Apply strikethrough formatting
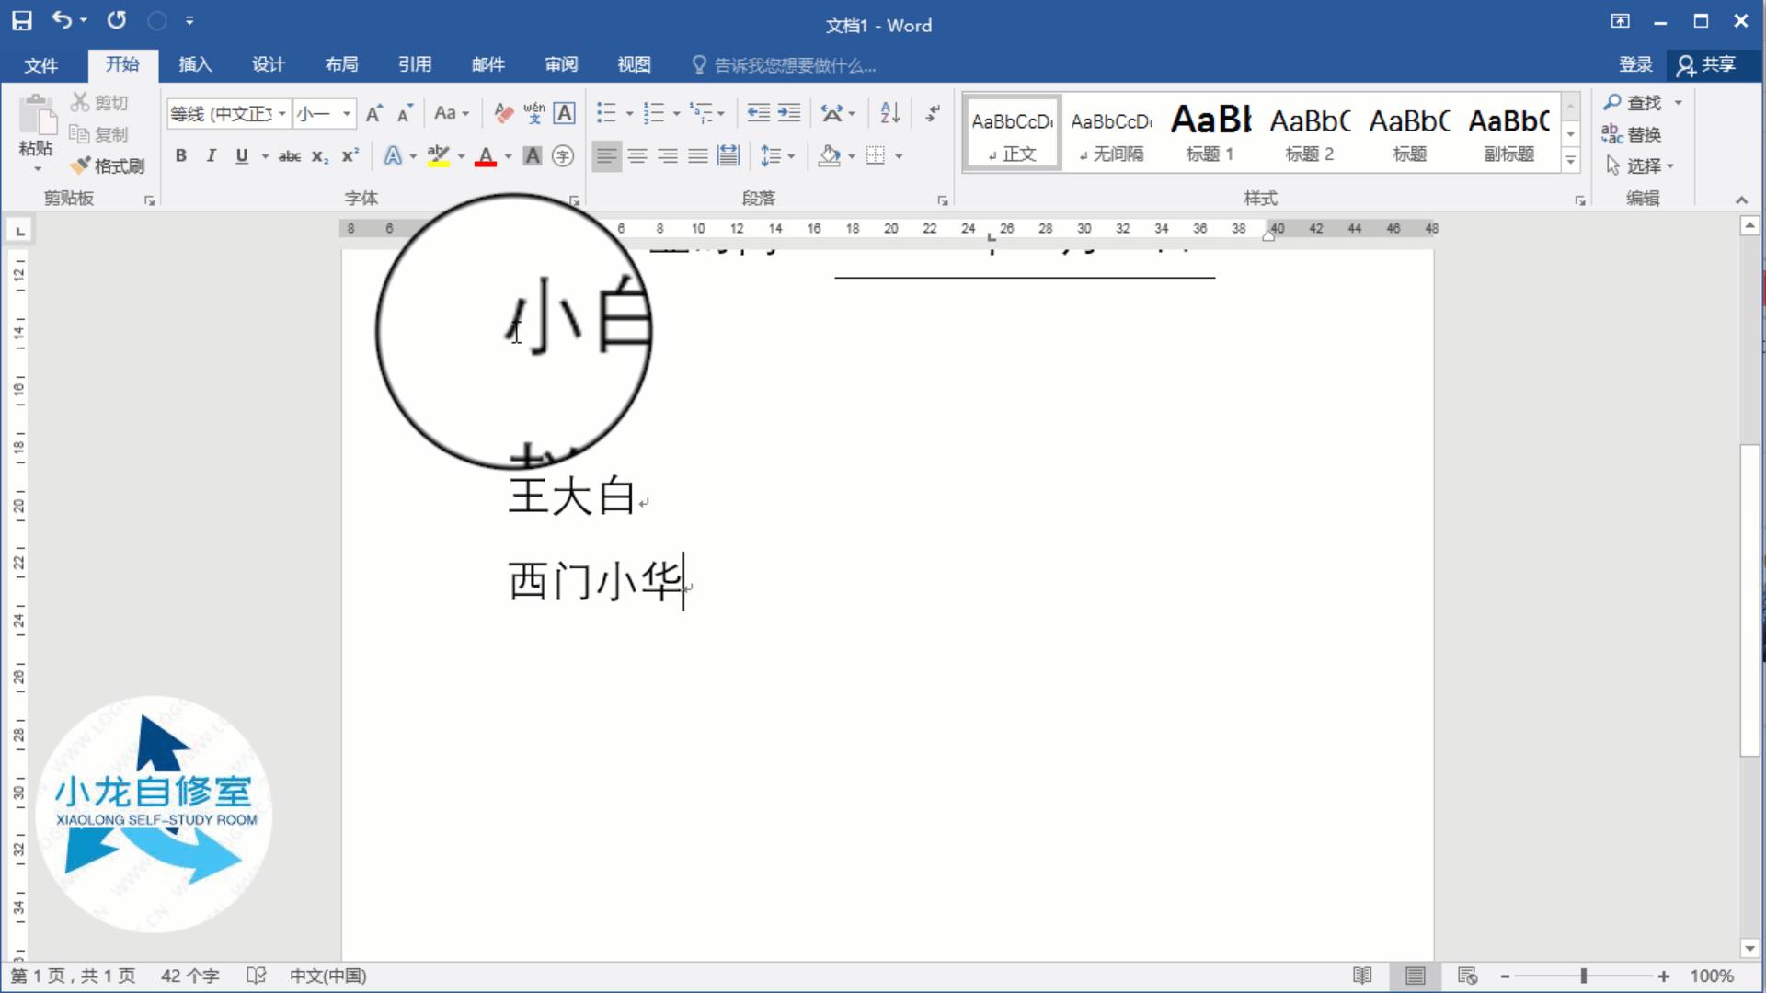1766x993 pixels. 289,156
